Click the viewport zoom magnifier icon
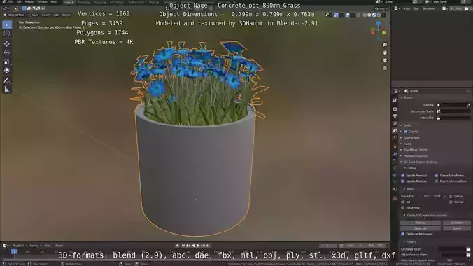The height and width of the screenshot is (266, 473). (385, 45)
